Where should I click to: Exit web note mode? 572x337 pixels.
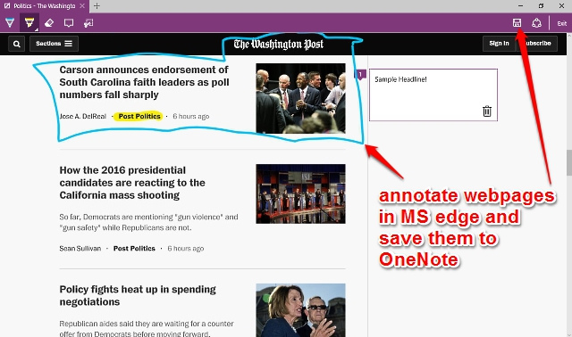point(562,23)
